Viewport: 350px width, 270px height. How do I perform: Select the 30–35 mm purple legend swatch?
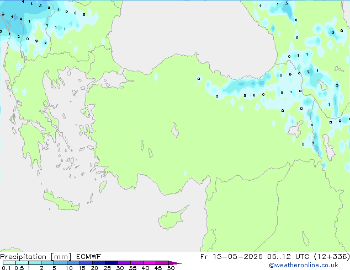point(124,263)
